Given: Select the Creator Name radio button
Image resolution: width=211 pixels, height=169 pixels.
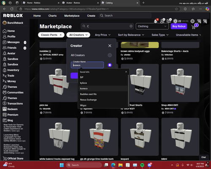Looking at the screenshot, I should pos(110,65).
